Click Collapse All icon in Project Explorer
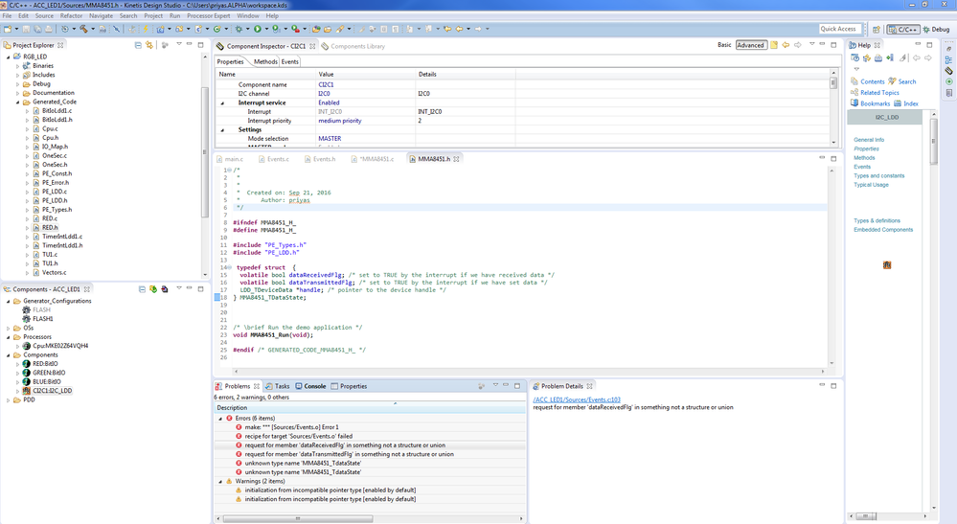The width and height of the screenshot is (957, 524). tap(138, 45)
